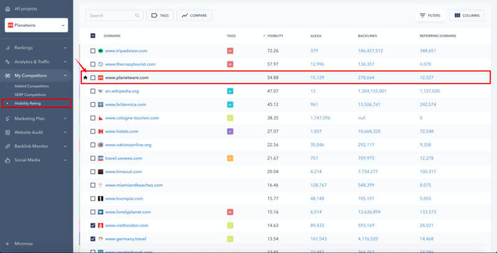This screenshot has width=497, height=253.
Task: Click the travel.usnews favicon icon
Action: tap(101, 158)
